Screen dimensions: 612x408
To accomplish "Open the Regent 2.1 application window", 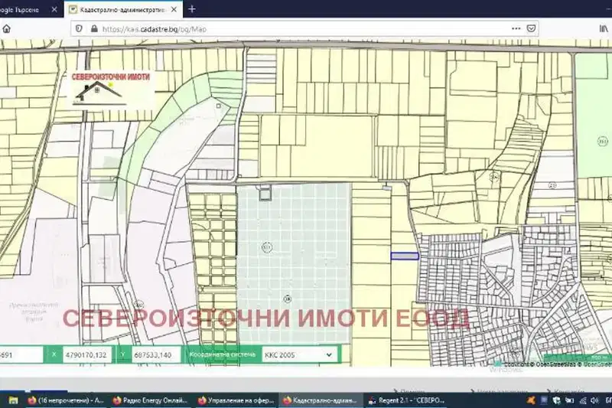I will pyautogui.click(x=406, y=400).
